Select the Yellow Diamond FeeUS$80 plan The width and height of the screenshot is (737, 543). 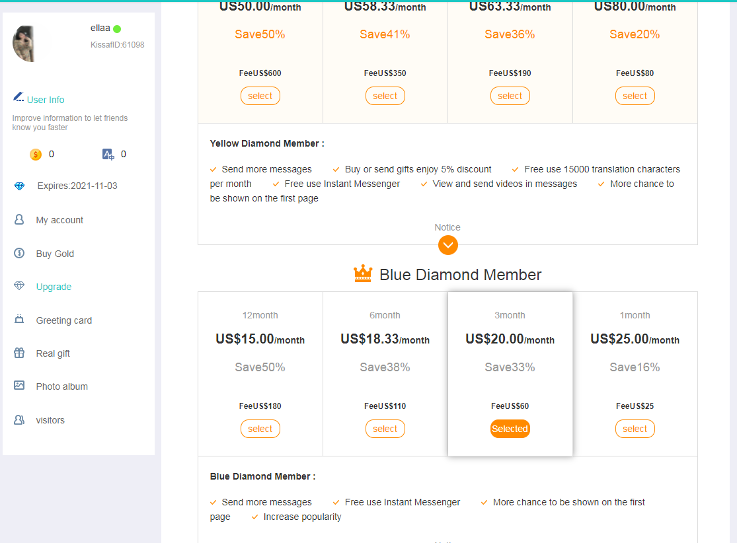coord(635,96)
